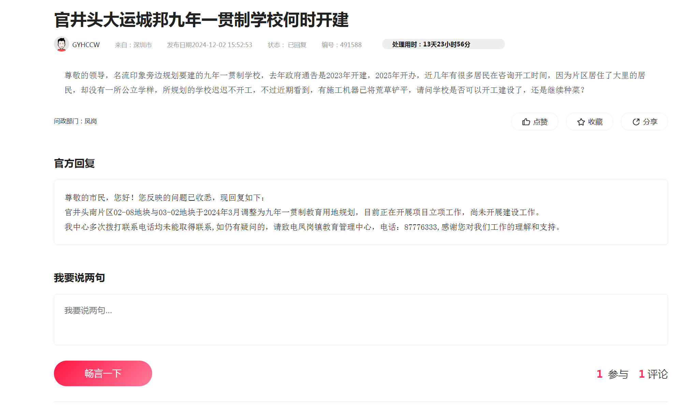Click the official reply text box
Viewport: 695px width, 405px height.
tap(361, 212)
